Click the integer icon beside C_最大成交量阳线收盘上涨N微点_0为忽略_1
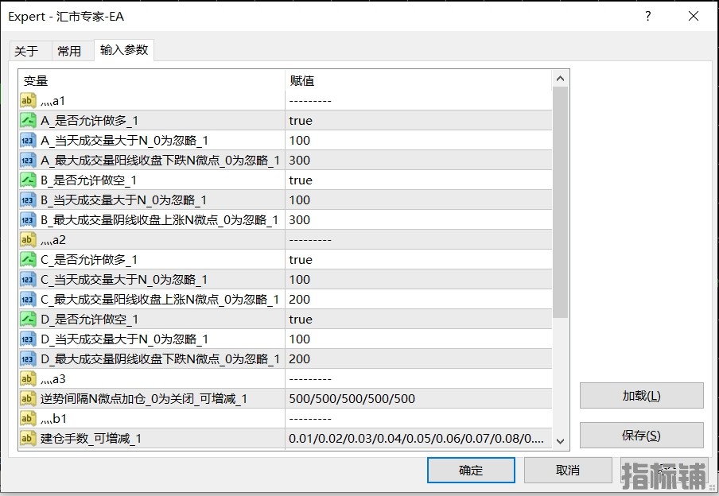This screenshot has width=719, height=496. tap(28, 299)
